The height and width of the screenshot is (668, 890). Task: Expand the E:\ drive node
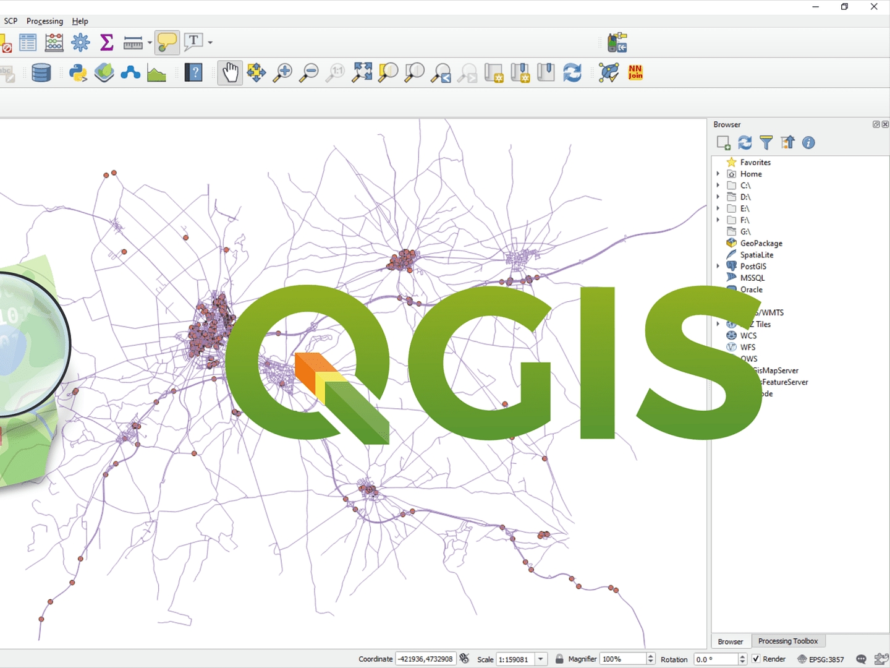[x=718, y=208]
